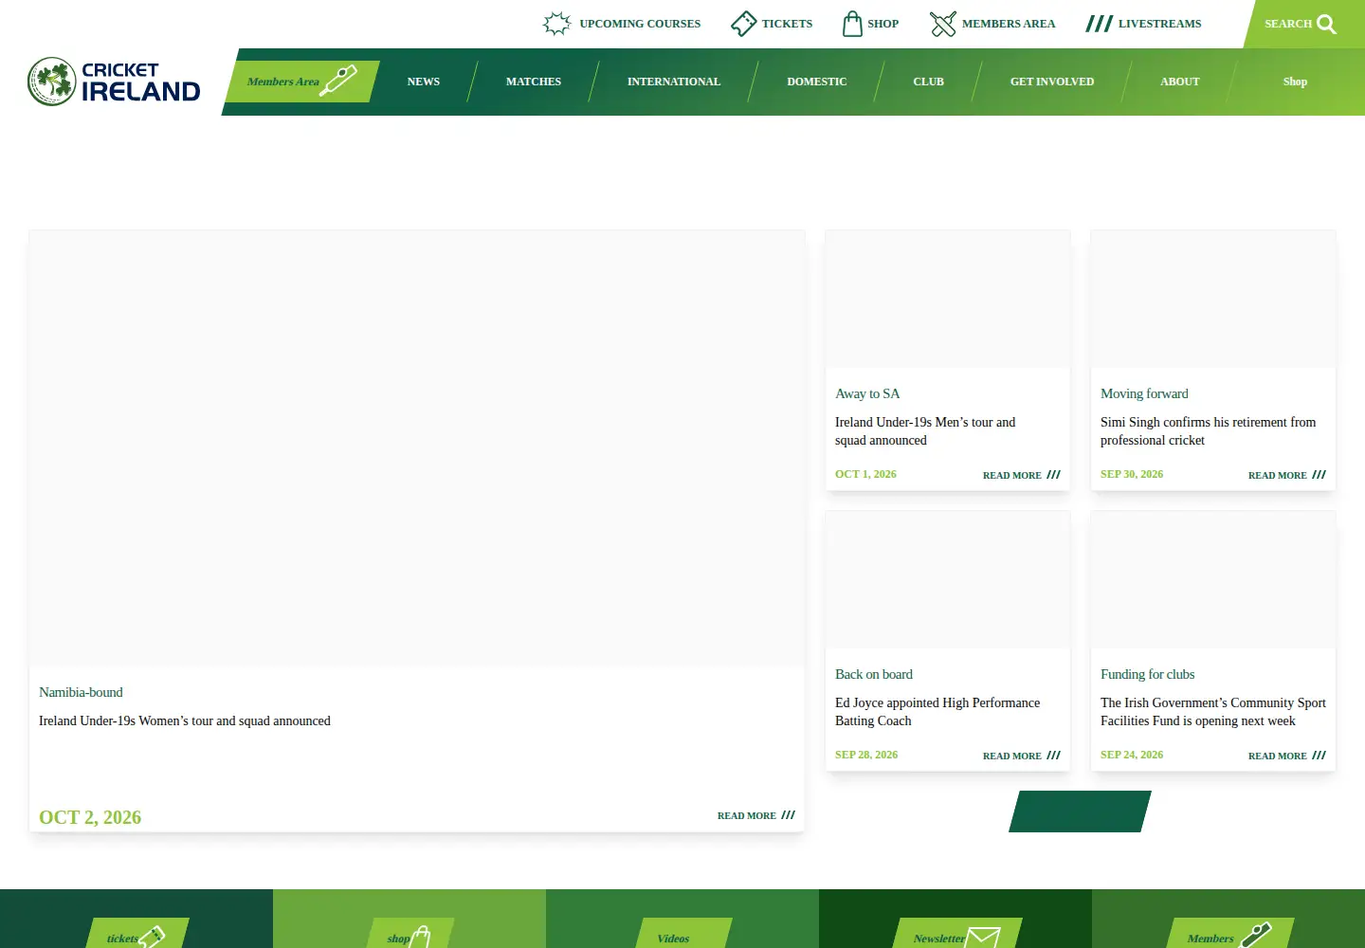Open the About menu
The height and width of the screenshot is (948, 1365).
(x=1180, y=82)
